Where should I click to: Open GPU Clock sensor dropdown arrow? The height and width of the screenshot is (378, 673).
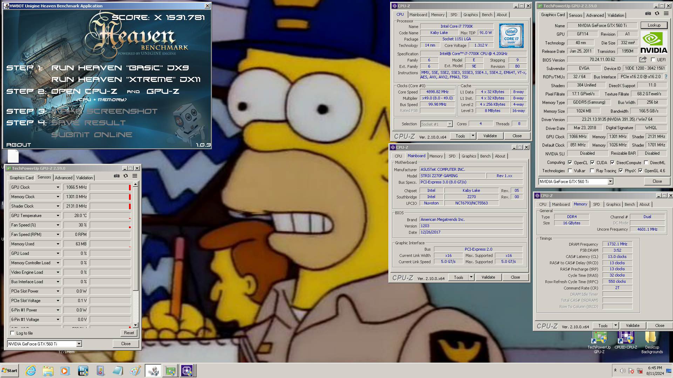pos(58,187)
